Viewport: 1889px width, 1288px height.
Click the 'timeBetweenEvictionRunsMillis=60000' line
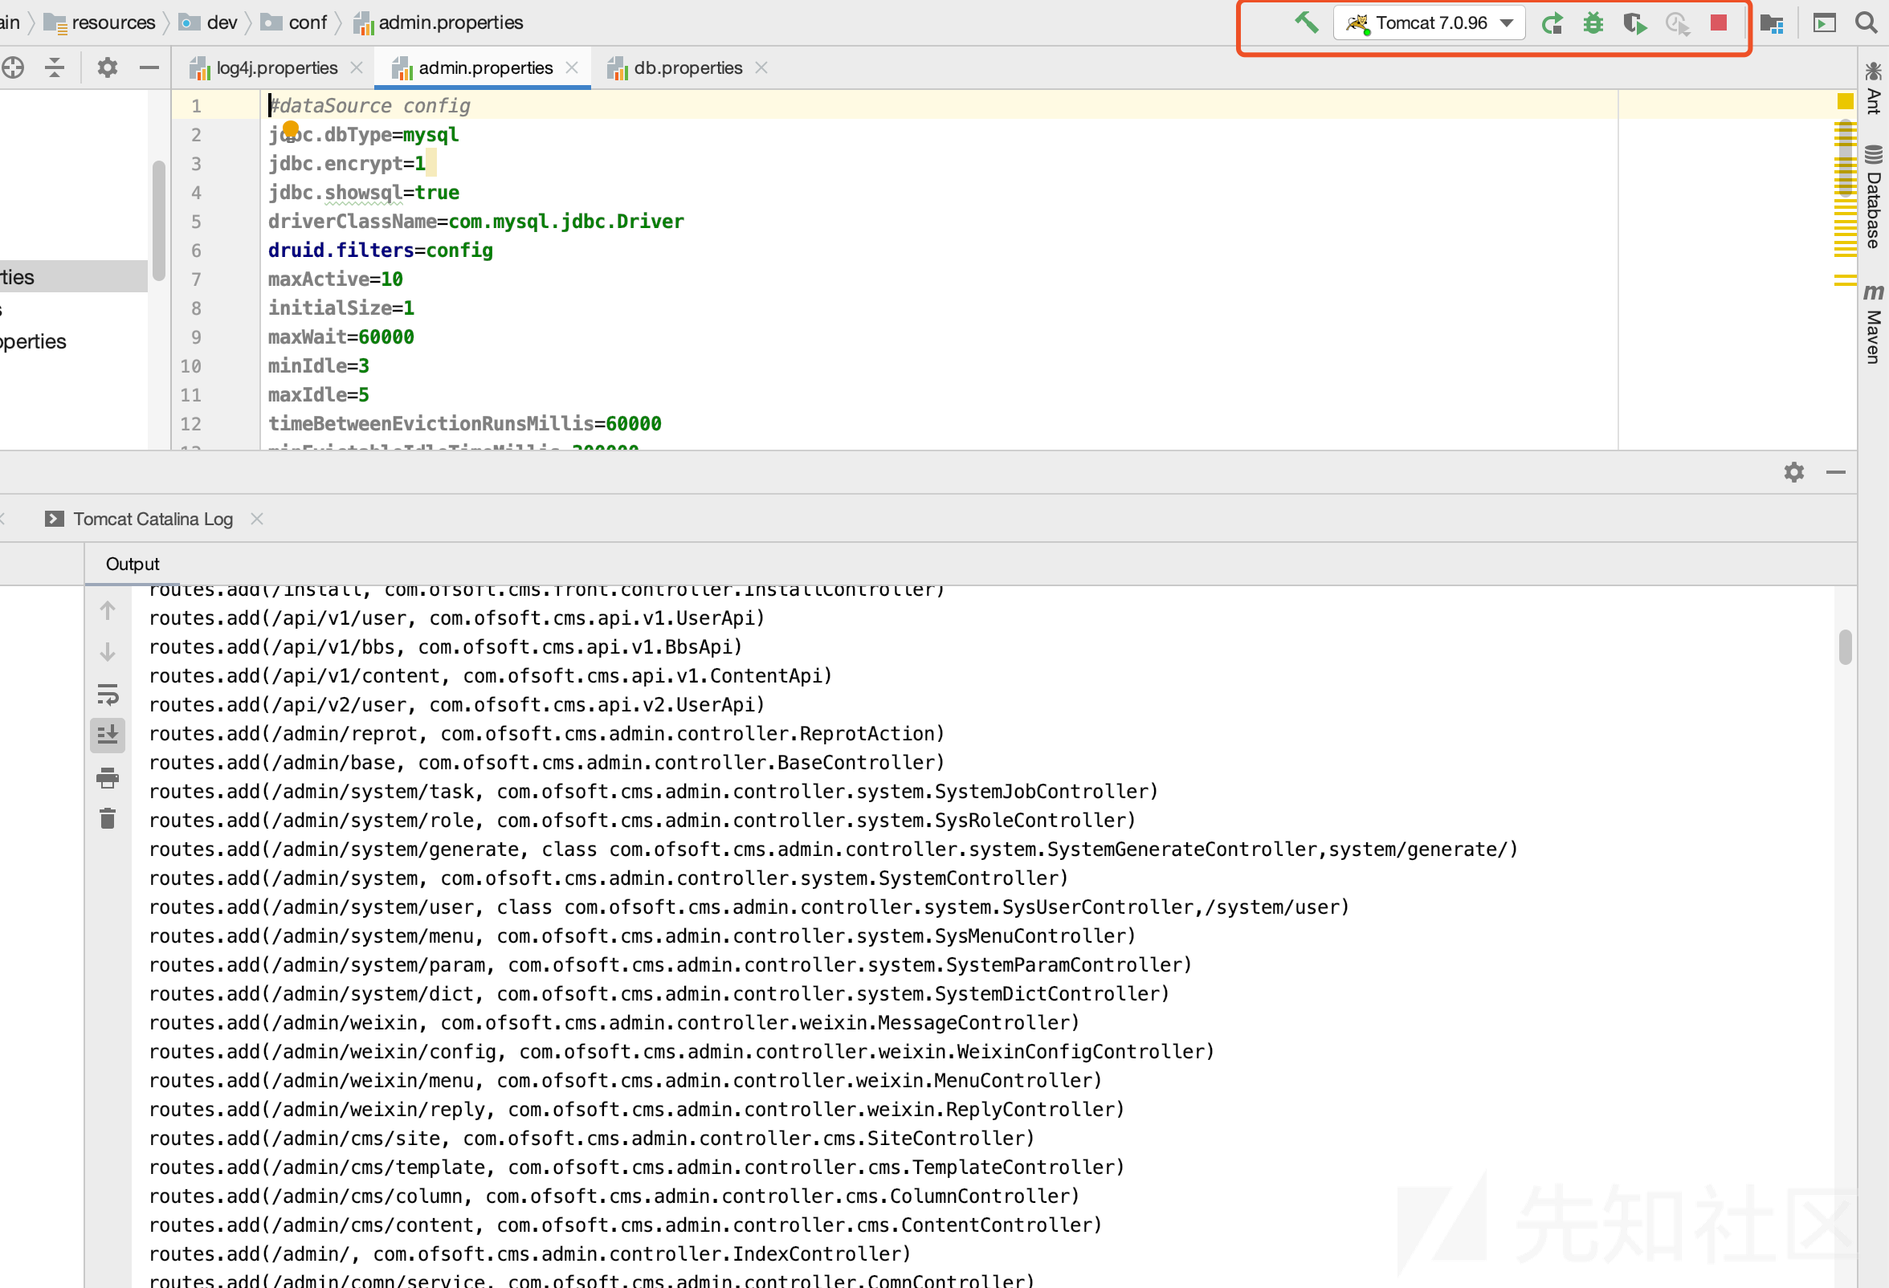click(x=465, y=423)
